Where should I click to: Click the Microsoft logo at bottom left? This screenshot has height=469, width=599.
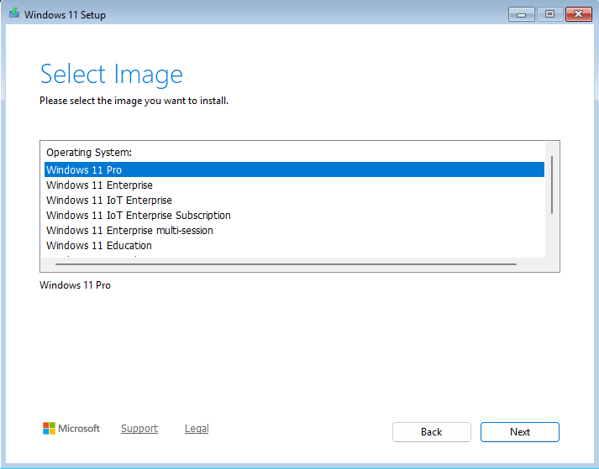pyautogui.click(x=71, y=429)
